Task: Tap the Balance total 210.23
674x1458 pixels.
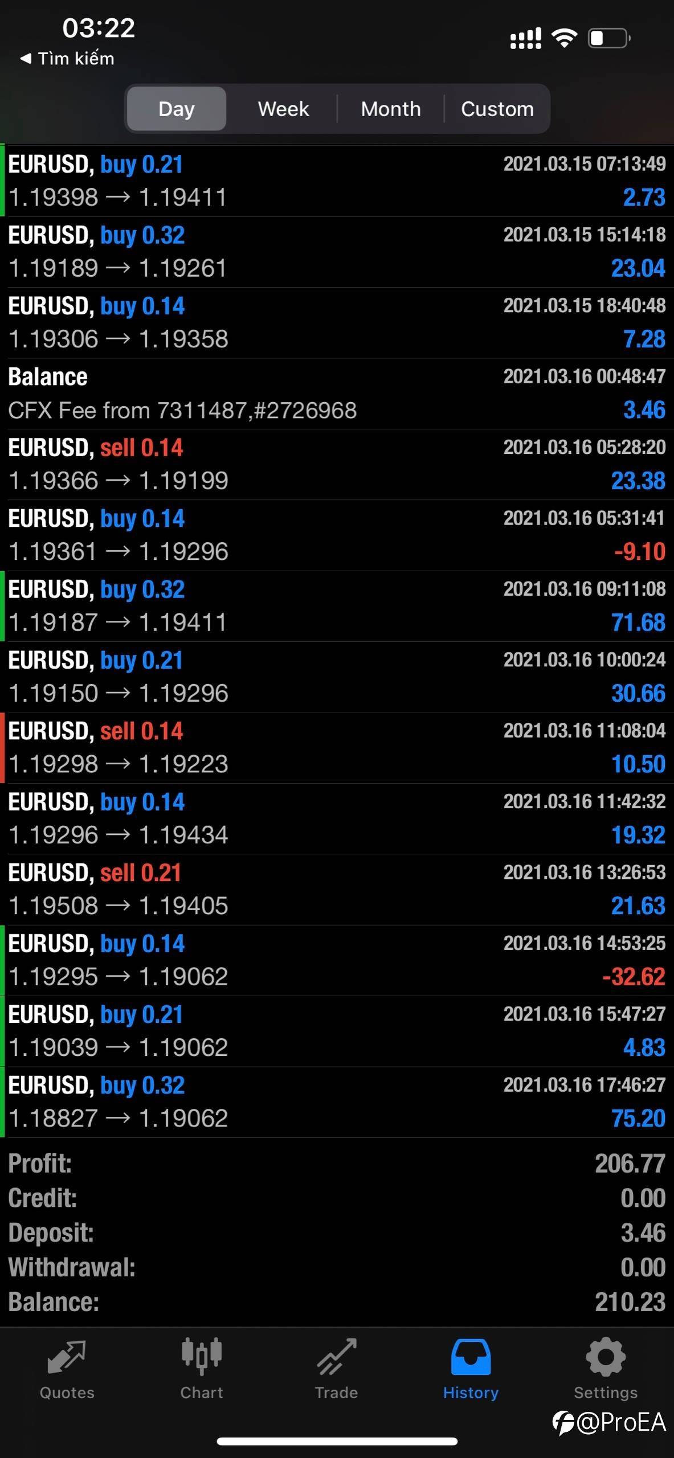Action: [630, 1302]
